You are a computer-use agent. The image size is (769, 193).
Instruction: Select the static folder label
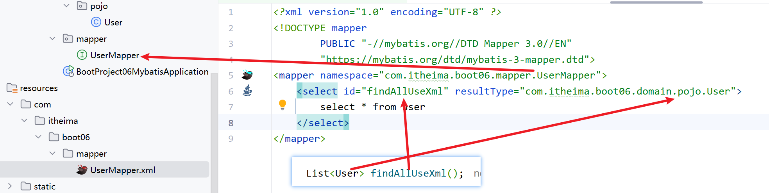tap(45, 186)
